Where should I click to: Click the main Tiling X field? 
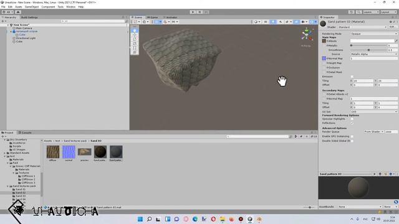coord(363,81)
